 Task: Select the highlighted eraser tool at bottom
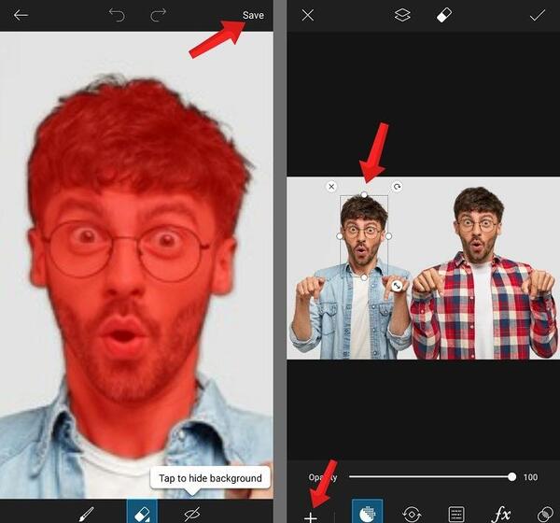click(x=142, y=512)
